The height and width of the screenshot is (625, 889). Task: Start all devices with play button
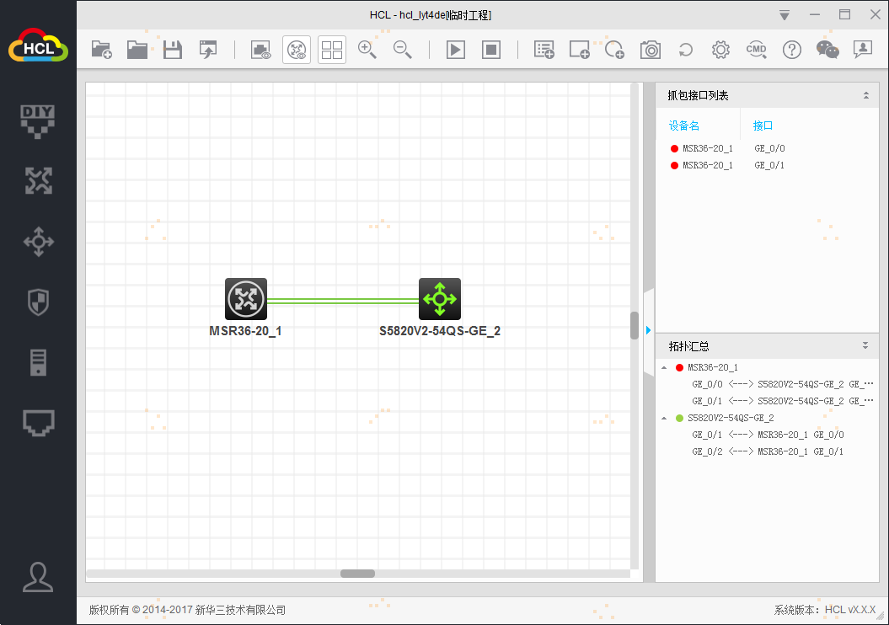(x=456, y=50)
